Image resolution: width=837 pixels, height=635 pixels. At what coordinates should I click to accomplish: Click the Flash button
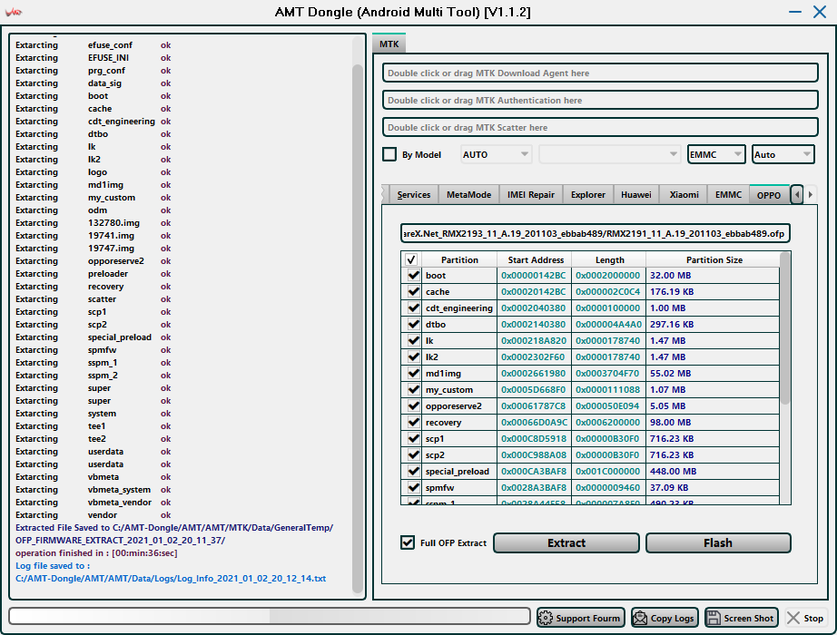(x=718, y=542)
